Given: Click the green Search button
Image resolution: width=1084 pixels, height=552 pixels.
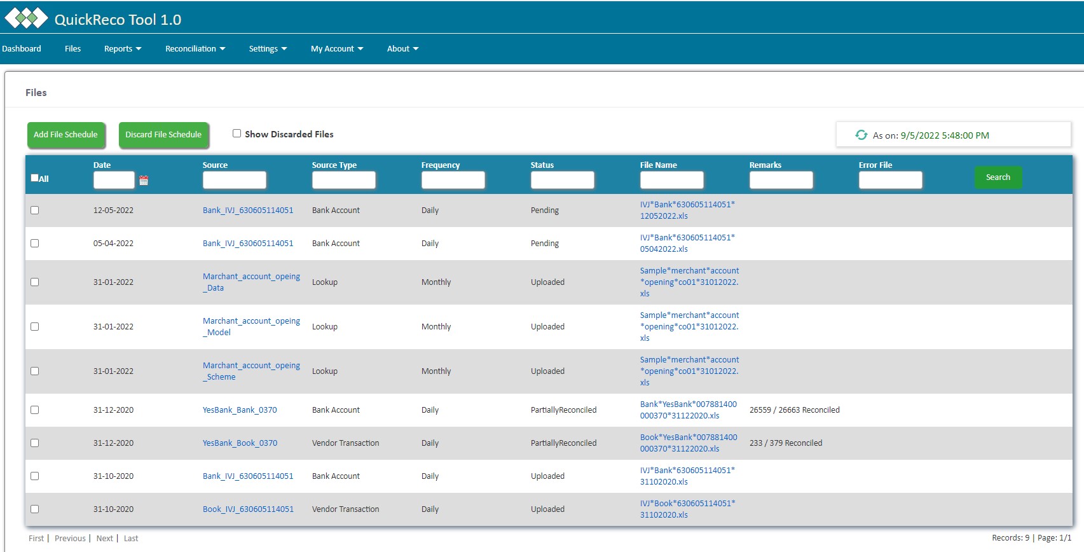Looking at the screenshot, I should click(x=998, y=177).
